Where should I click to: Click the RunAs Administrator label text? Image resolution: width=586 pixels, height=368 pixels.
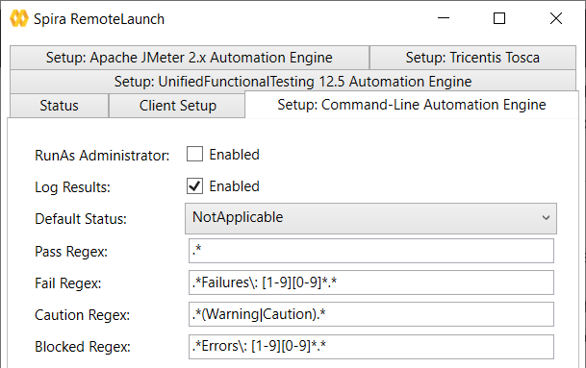102,156
